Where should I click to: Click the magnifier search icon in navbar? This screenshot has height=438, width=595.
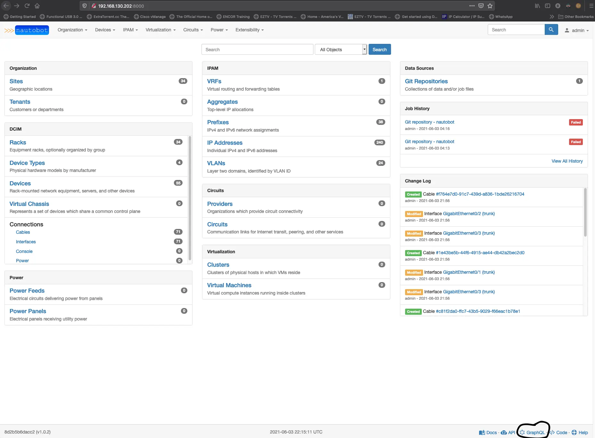tap(551, 30)
